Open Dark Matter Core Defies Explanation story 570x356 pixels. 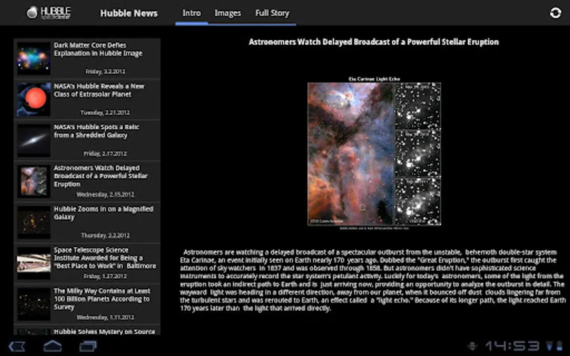[x=87, y=58]
